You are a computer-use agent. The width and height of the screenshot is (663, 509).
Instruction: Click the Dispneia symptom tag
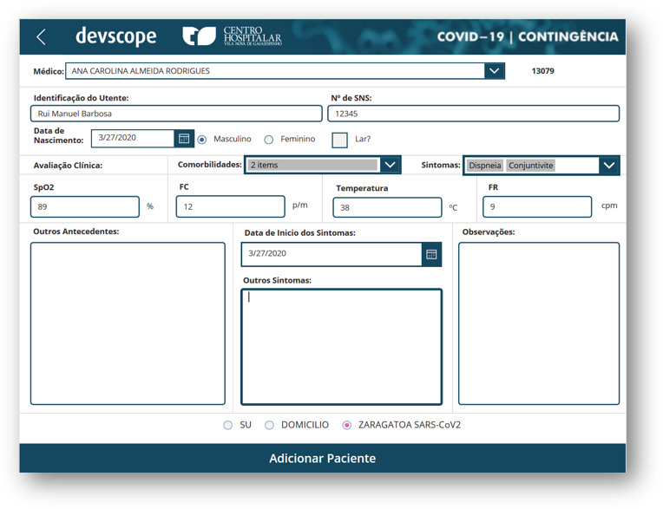(484, 165)
